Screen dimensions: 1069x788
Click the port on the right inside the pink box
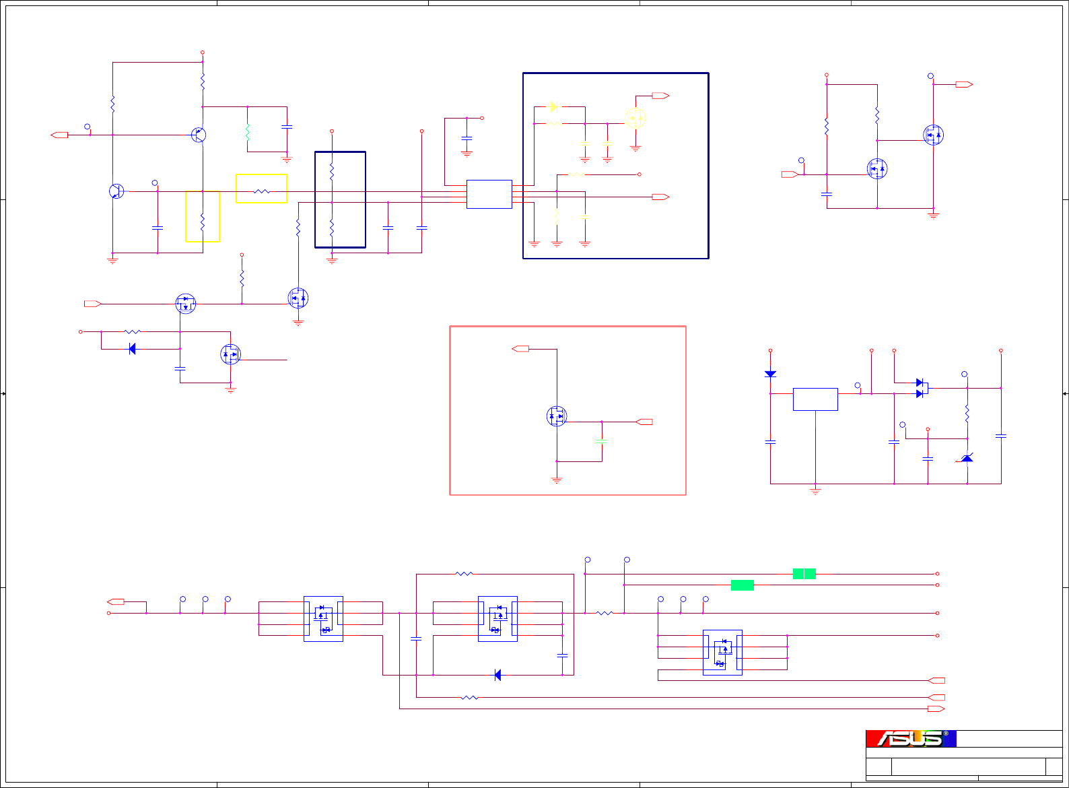tap(644, 422)
